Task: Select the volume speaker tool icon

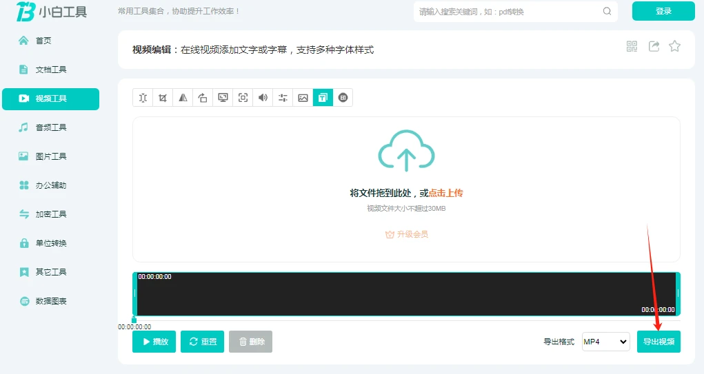Action: coord(263,98)
